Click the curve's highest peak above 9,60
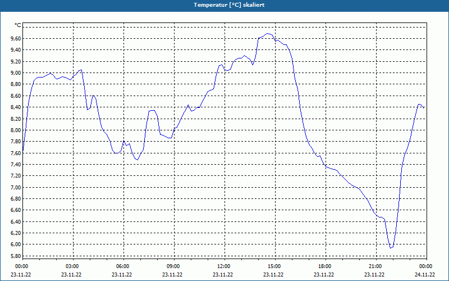449x281 pixels. pyautogui.click(x=268, y=34)
